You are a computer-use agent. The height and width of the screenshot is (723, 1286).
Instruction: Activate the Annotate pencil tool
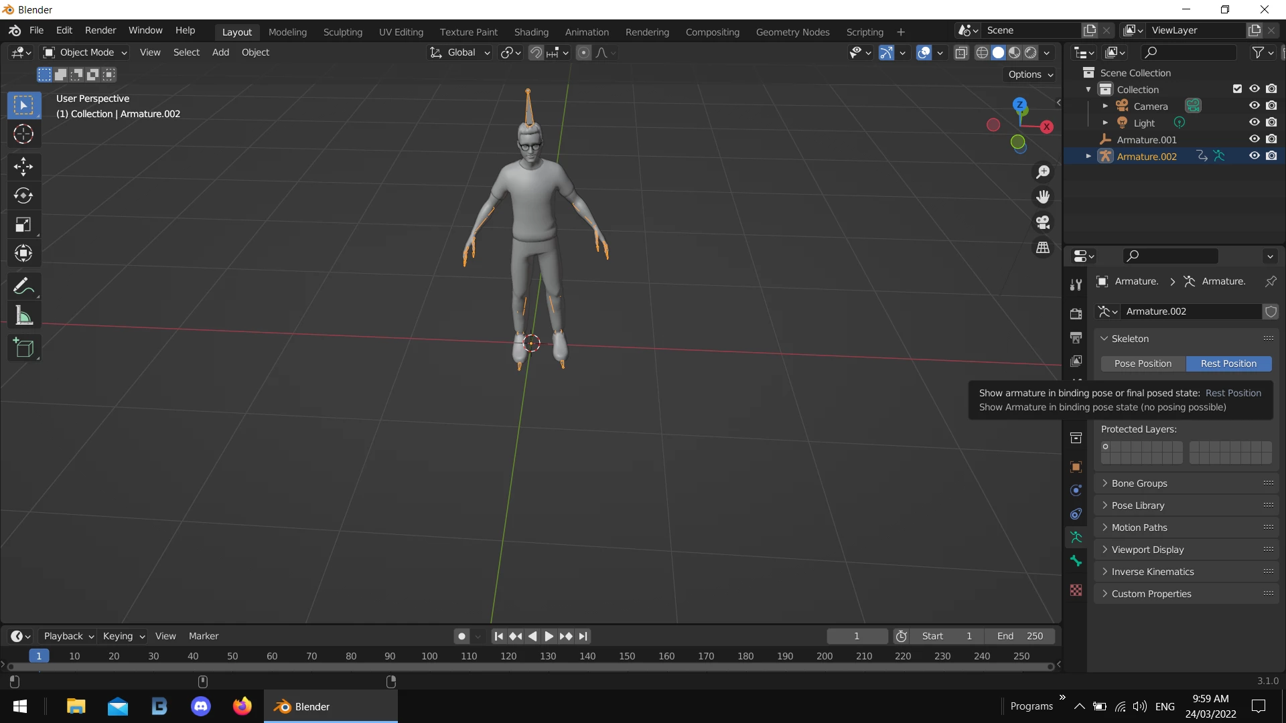coord(23,287)
